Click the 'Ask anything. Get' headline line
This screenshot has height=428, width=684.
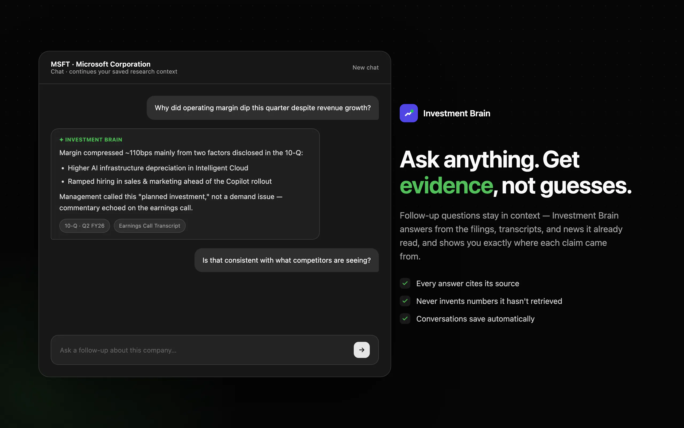[489, 159]
